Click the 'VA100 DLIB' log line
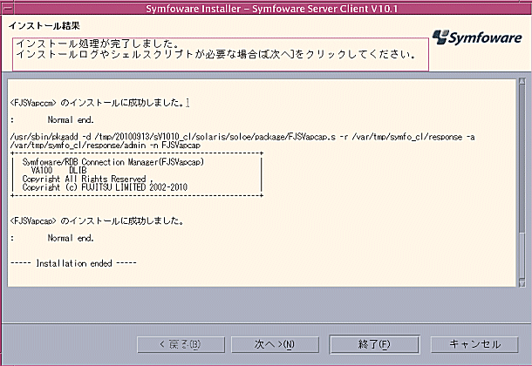This screenshot has width=532, height=366. click(x=58, y=171)
